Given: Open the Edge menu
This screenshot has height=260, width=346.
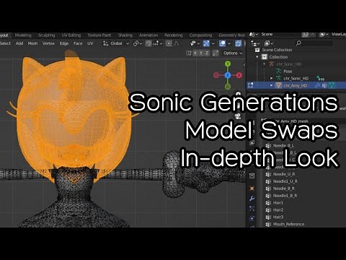Looking at the screenshot, I should (x=64, y=43).
